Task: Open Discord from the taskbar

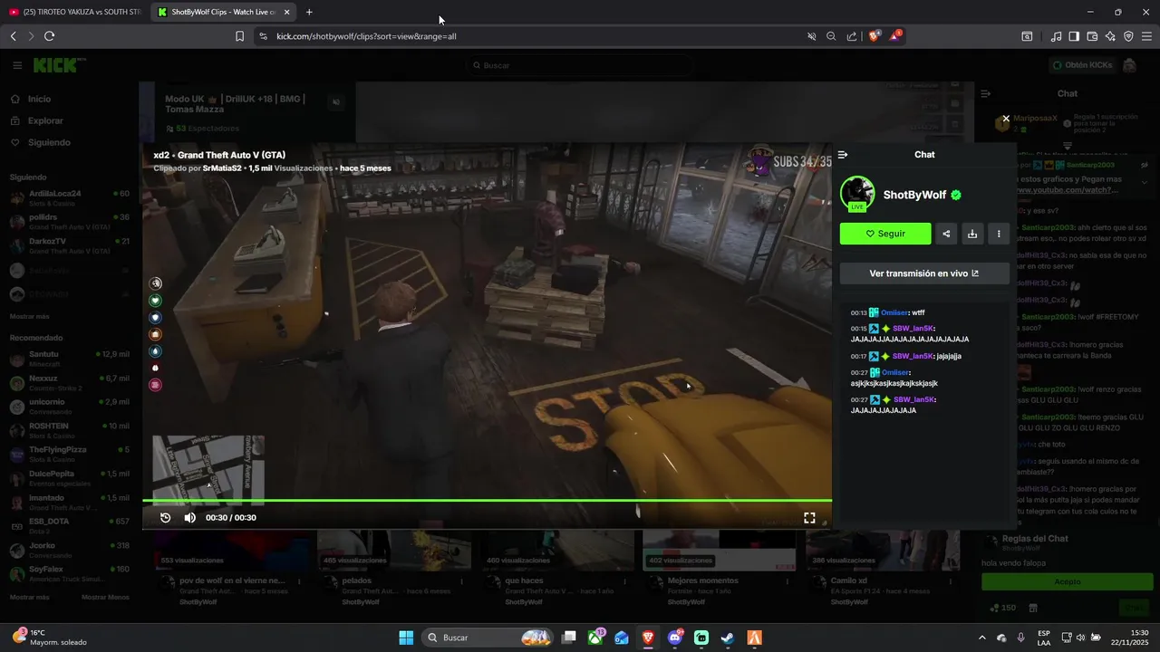Action: pyautogui.click(x=675, y=638)
